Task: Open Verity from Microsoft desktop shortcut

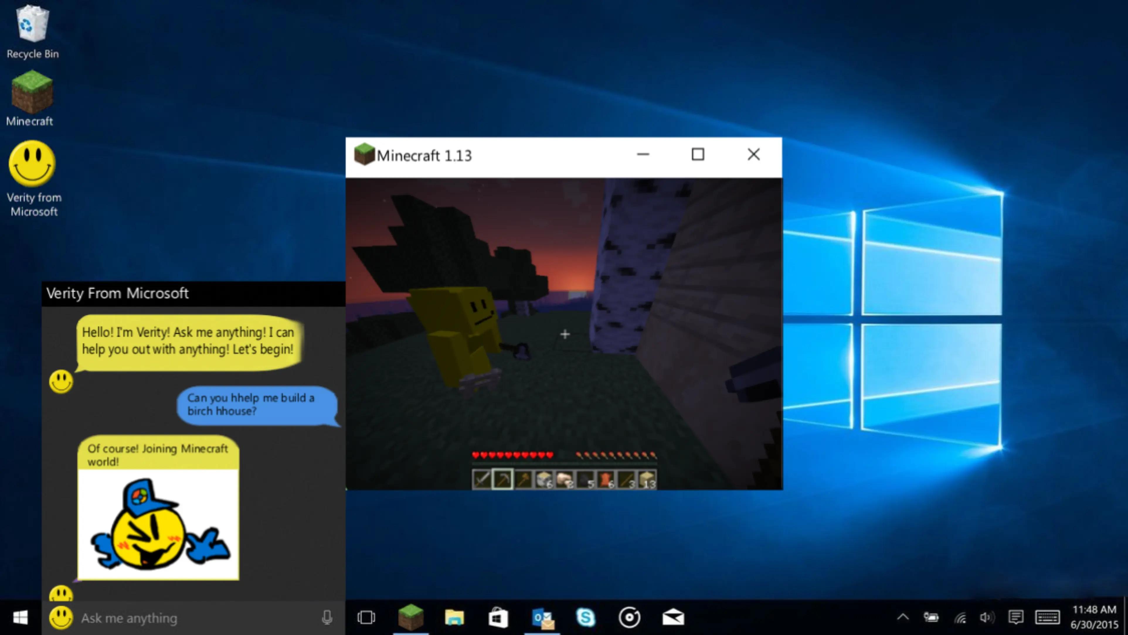Action: [x=33, y=179]
